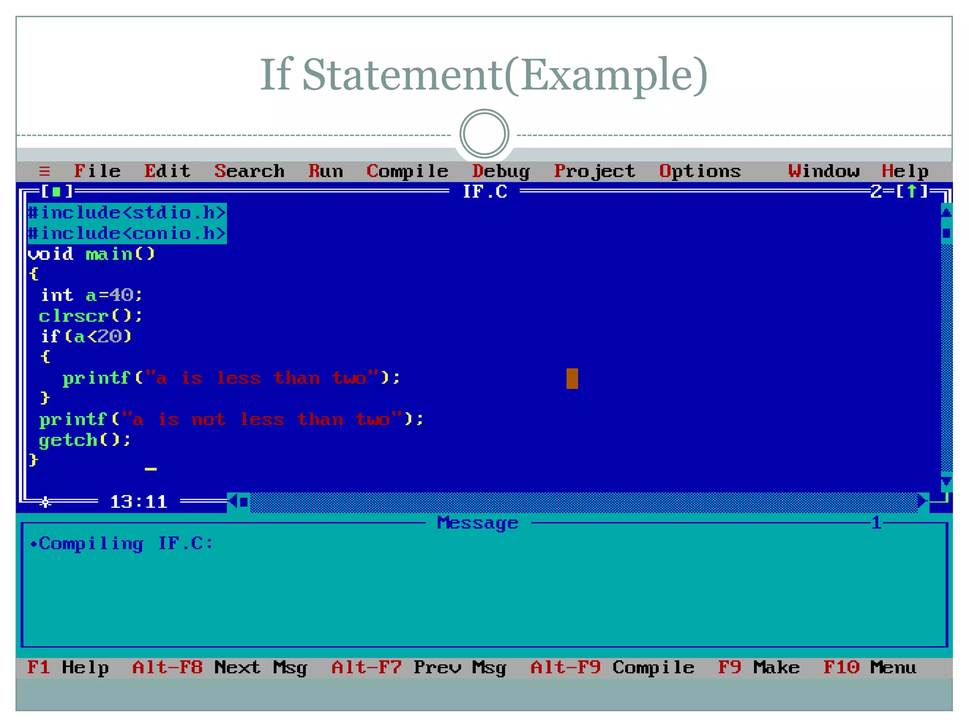Open the File menu
The image size is (969, 727).
(x=97, y=171)
